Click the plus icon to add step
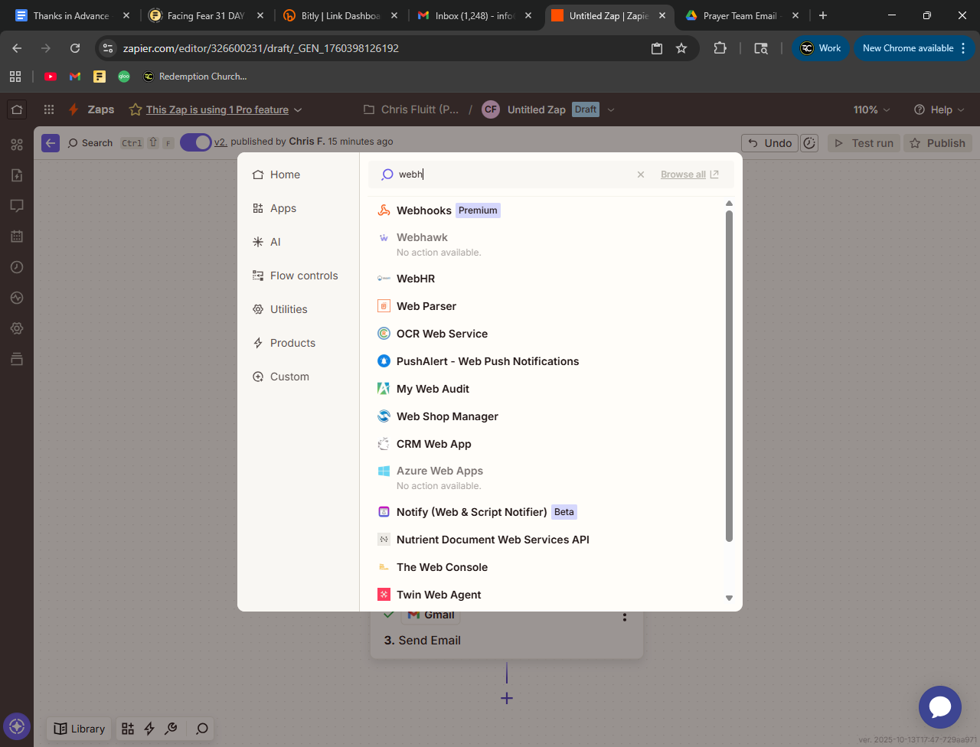The image size is (980, 747). tap(507, 698)
